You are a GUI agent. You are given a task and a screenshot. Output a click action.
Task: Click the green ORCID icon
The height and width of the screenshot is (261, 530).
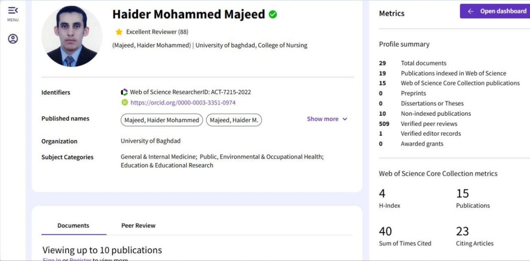click(125, 102)
